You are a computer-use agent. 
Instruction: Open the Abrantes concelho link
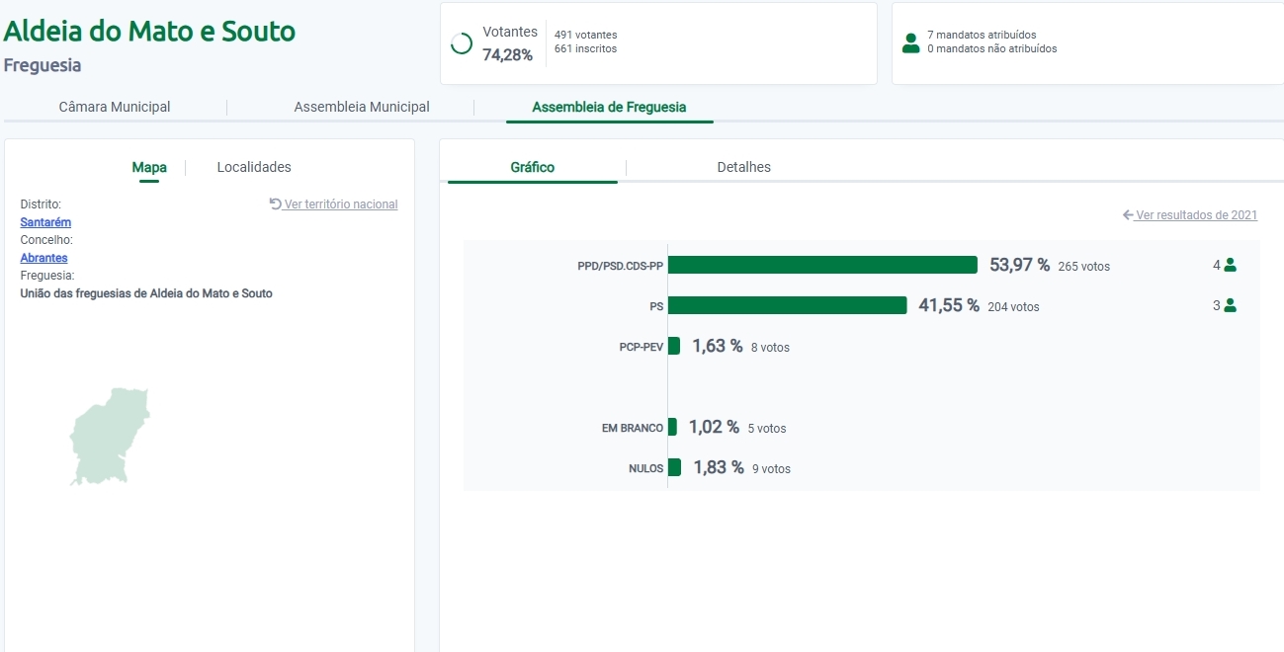[x=43, y=258]
